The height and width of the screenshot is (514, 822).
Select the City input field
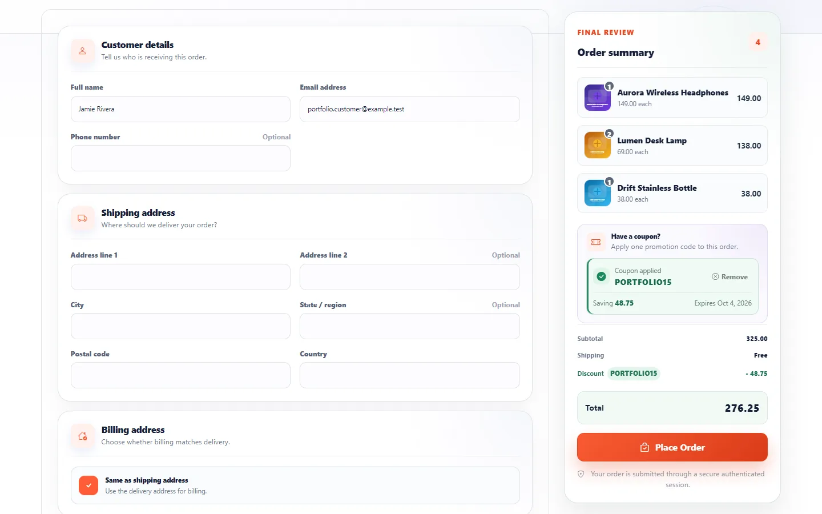pyautogui.click(x=180, y=326)
